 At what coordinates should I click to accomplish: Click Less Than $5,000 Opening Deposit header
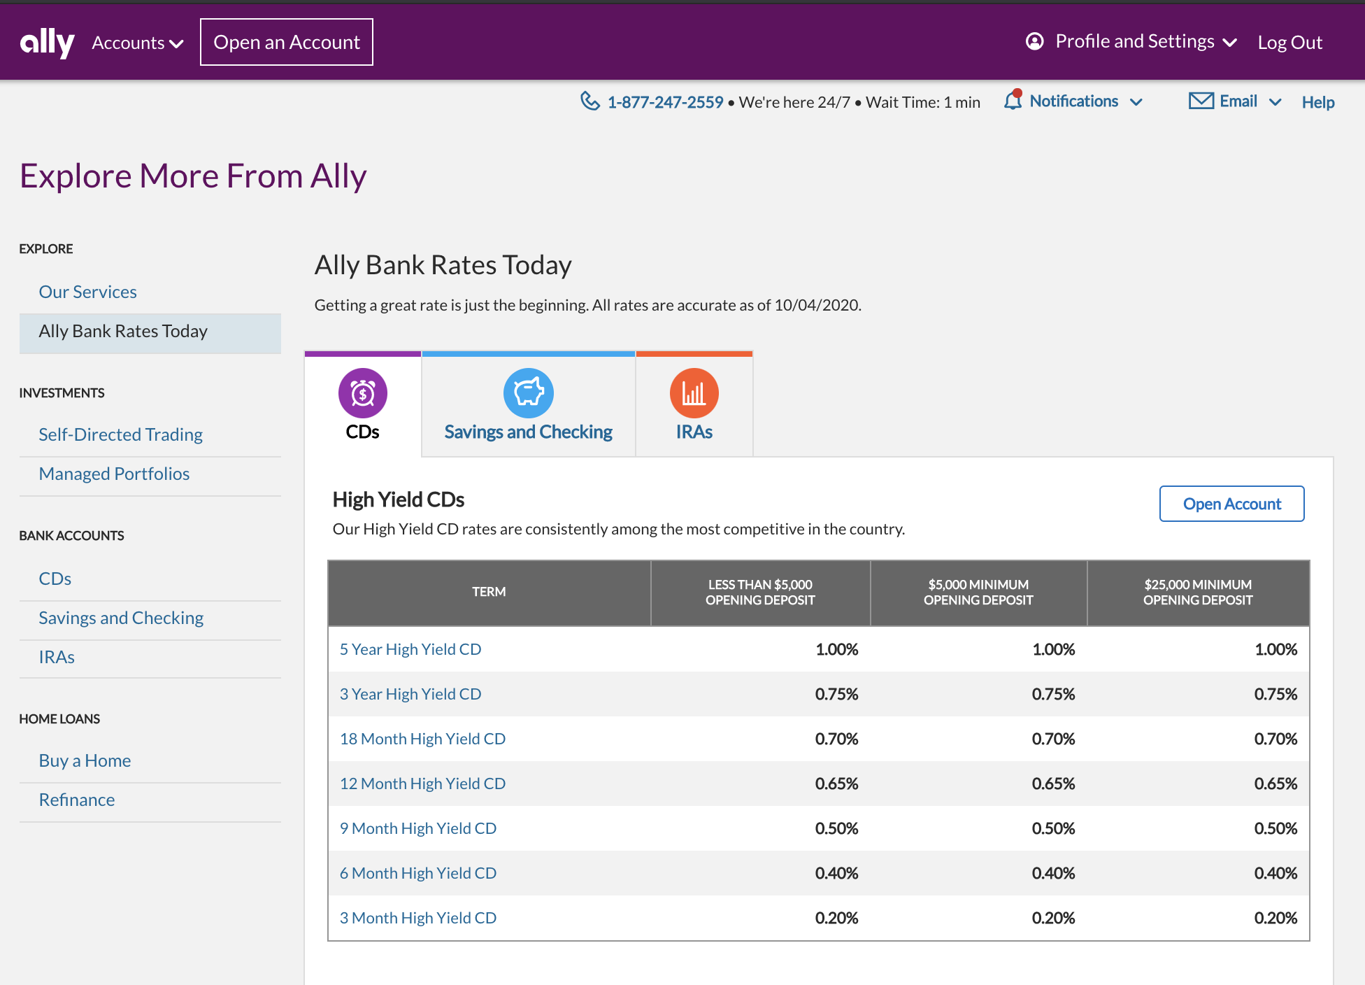(x=760, y=592)
